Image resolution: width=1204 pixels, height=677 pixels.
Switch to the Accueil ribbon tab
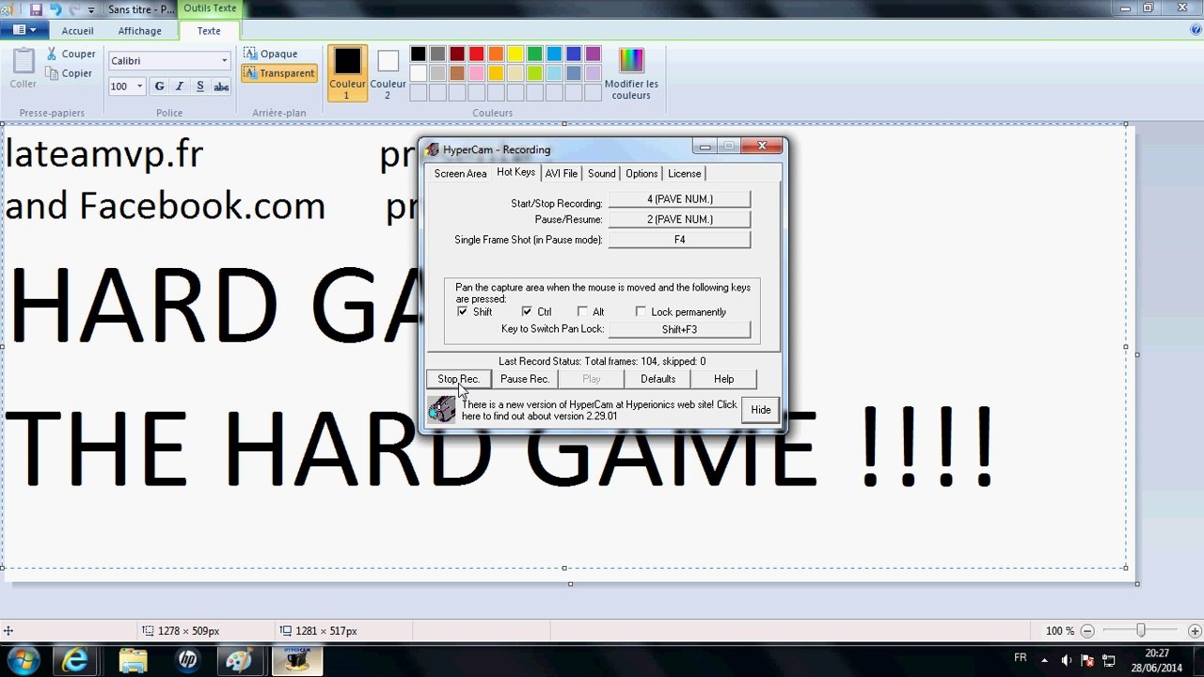point(77,31)
